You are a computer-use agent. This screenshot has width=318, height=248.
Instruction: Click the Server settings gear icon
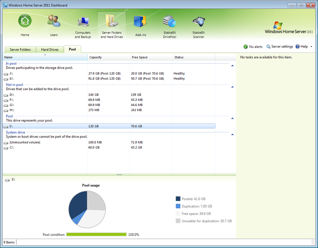[x=268, y=46]
